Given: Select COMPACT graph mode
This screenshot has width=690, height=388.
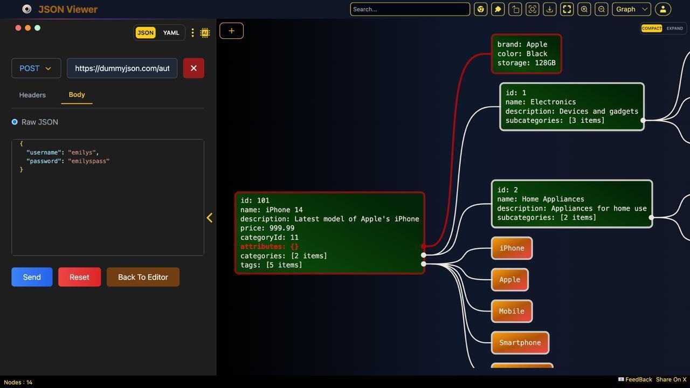Looking at the screenshot, I should tap(651, 29).
